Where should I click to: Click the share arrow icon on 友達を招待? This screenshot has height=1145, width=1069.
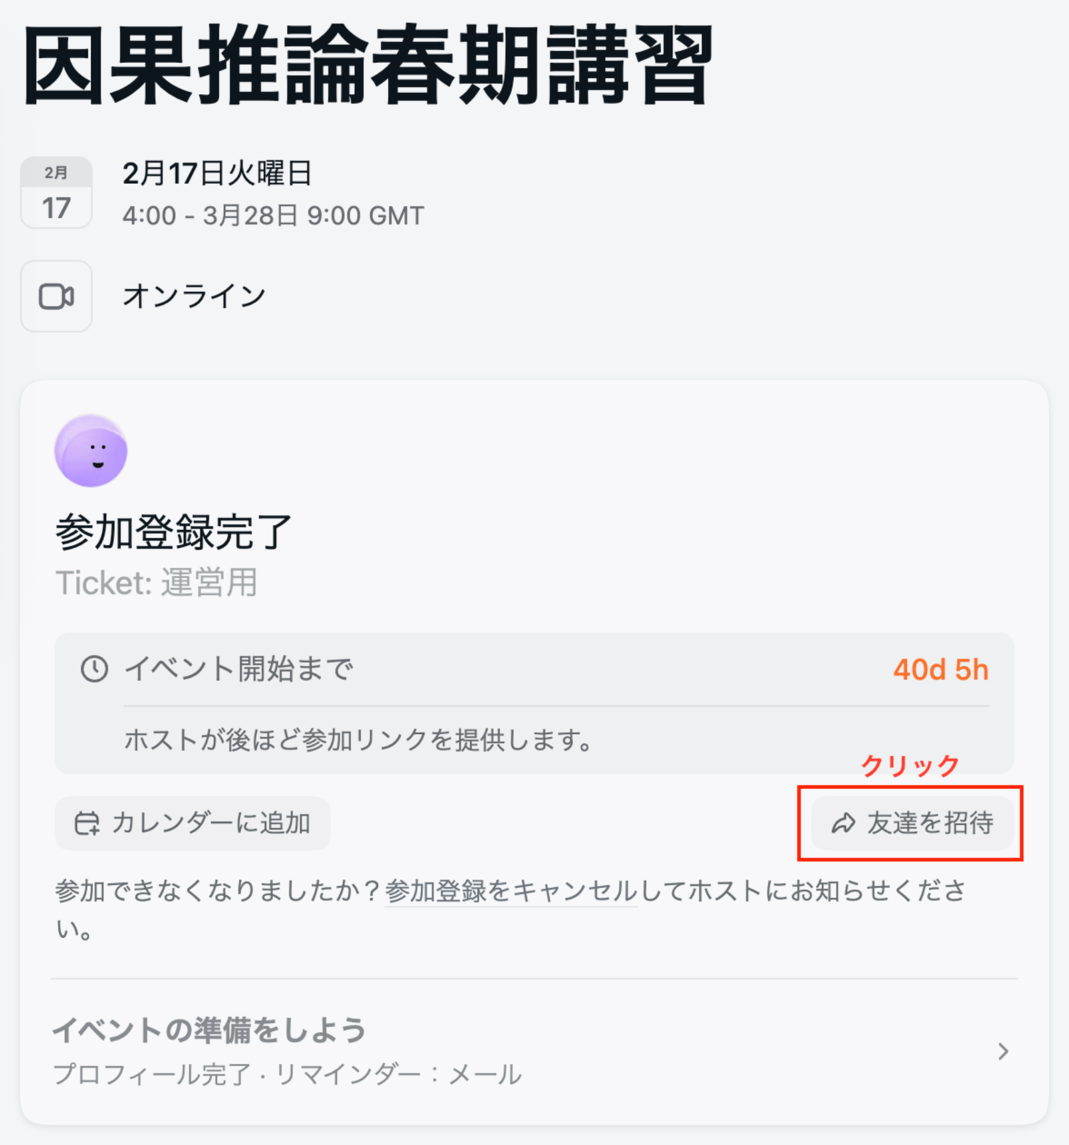pyautogui.click(x=843, y=823)
